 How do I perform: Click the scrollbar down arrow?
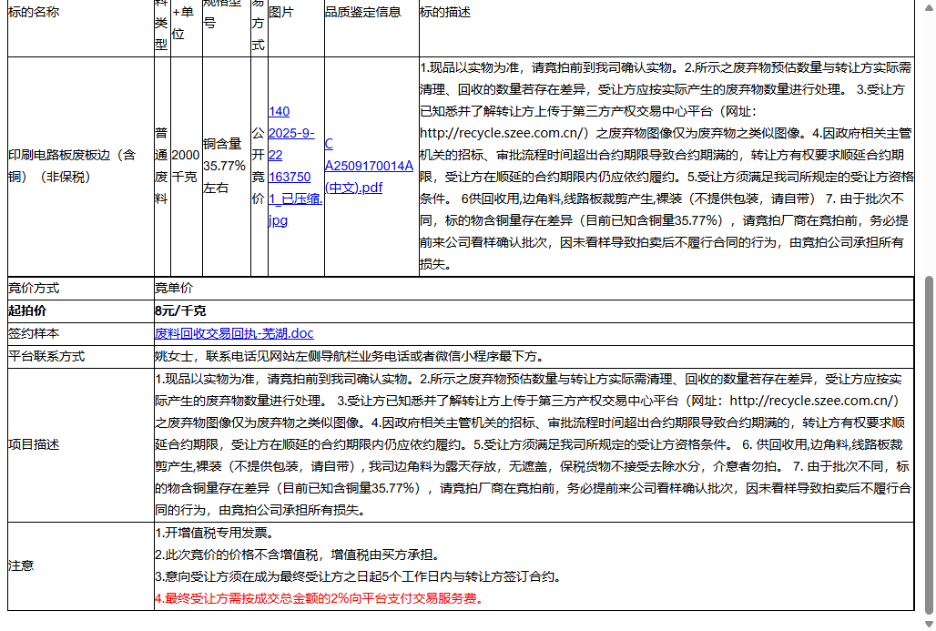click(x=928, y=624)
